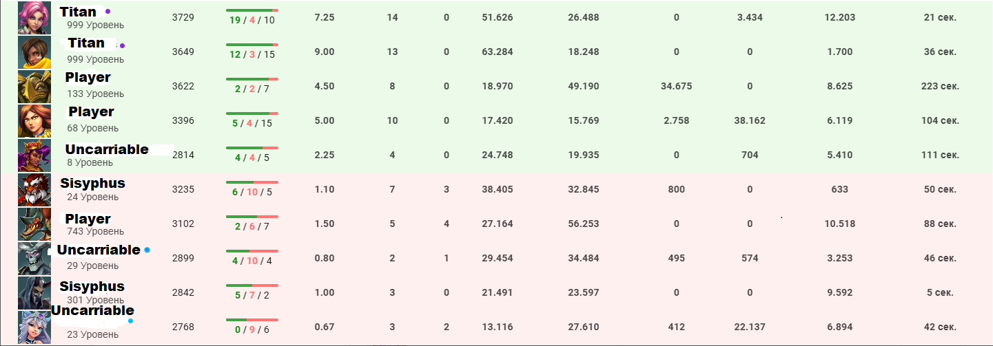Viewport: 993px width, 346px height.
Task: Click the 56.253 stat in the dragon champion row
Action: (x=583, y=224)
